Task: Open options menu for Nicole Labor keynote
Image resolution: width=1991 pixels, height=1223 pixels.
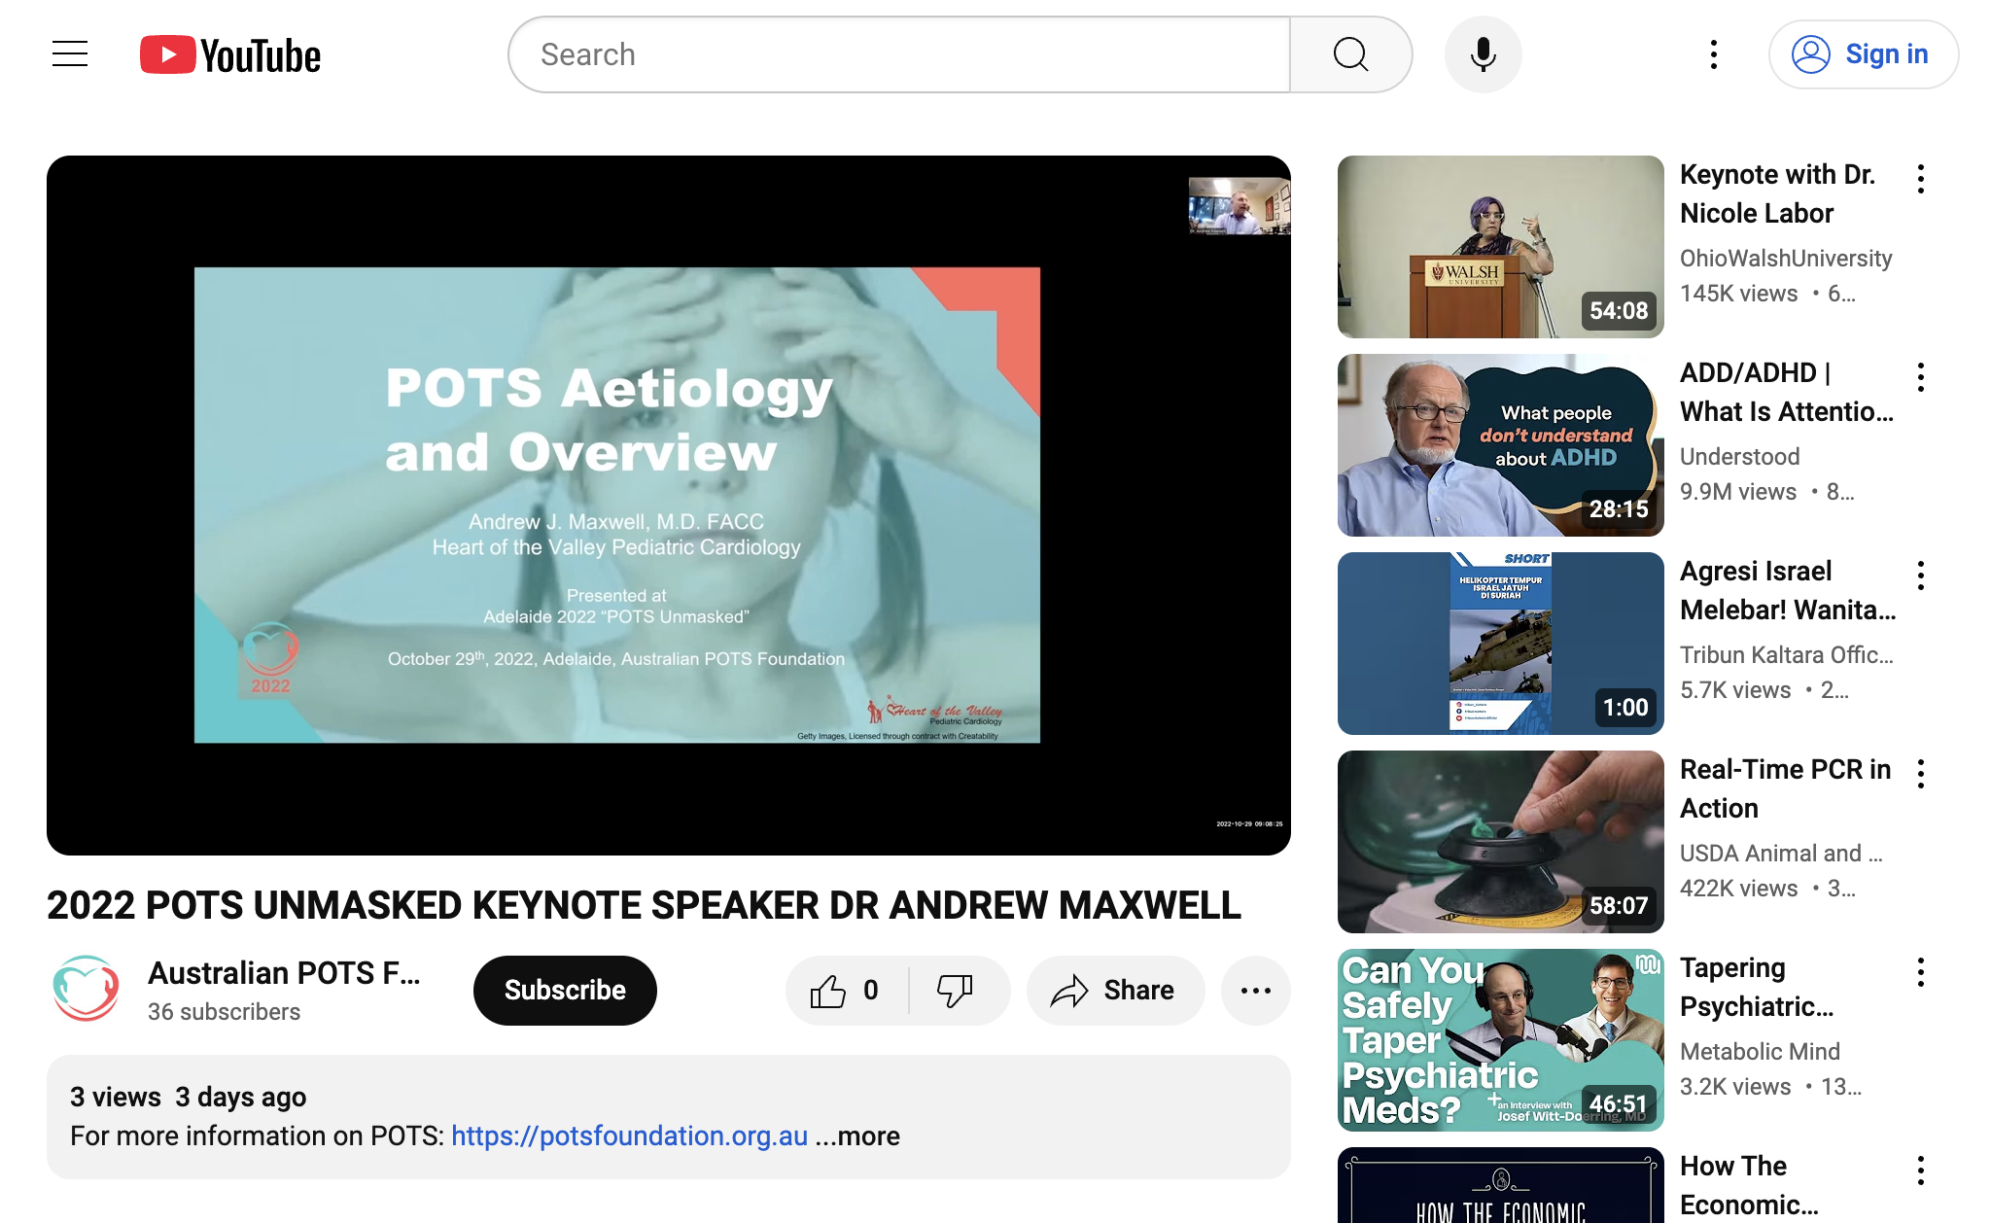Action: tap(1921, 179)
